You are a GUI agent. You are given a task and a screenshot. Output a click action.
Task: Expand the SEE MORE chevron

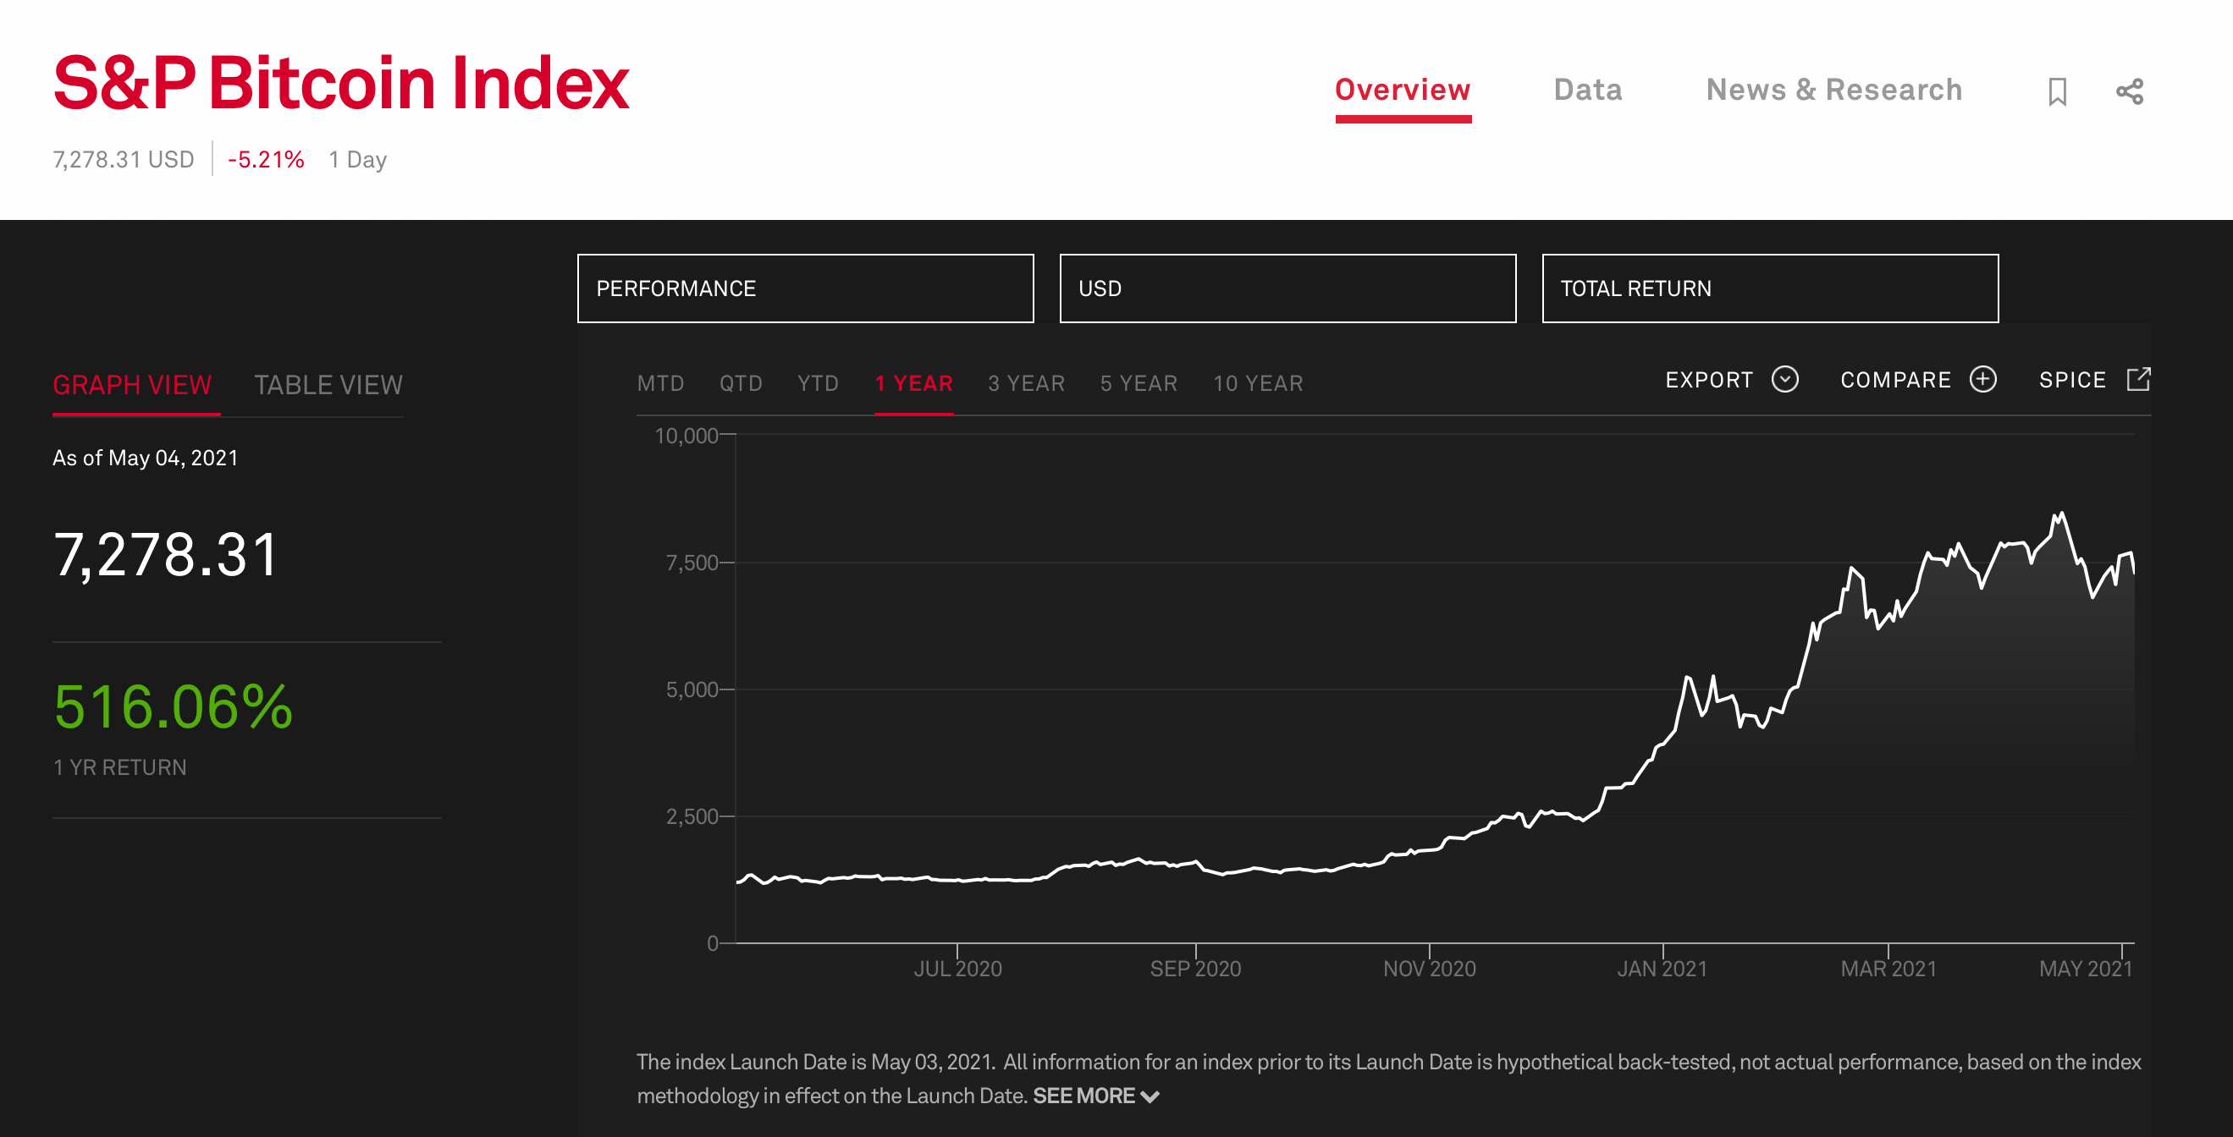click(1150, 1097)
